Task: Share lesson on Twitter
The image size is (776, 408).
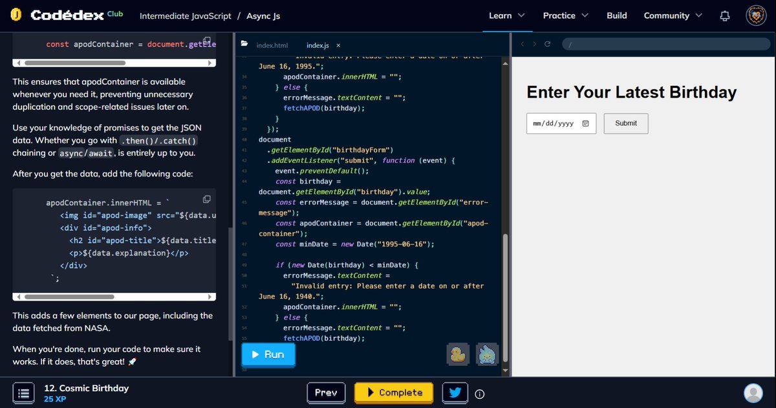Action: pos(455,392)
